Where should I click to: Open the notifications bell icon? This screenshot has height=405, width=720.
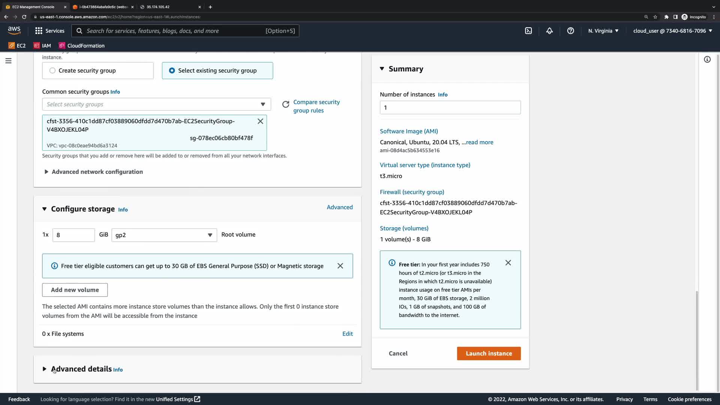pos(549,31)
